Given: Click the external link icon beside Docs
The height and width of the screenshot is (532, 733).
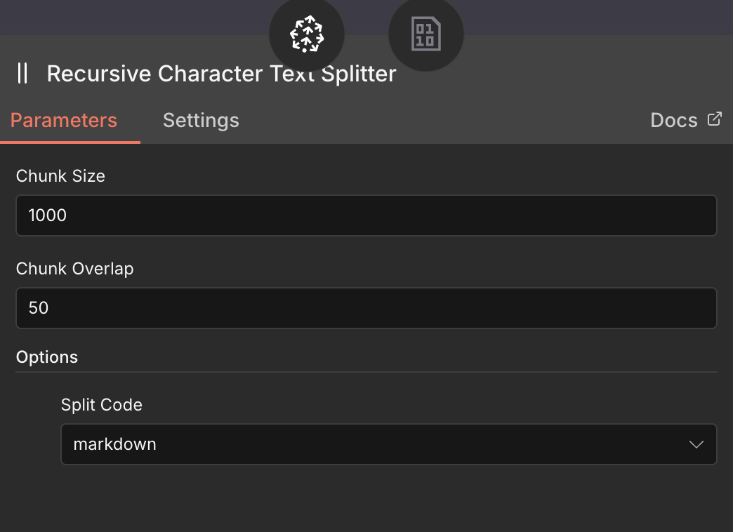Looking at the screenshot, I should (x=715, y=119).
